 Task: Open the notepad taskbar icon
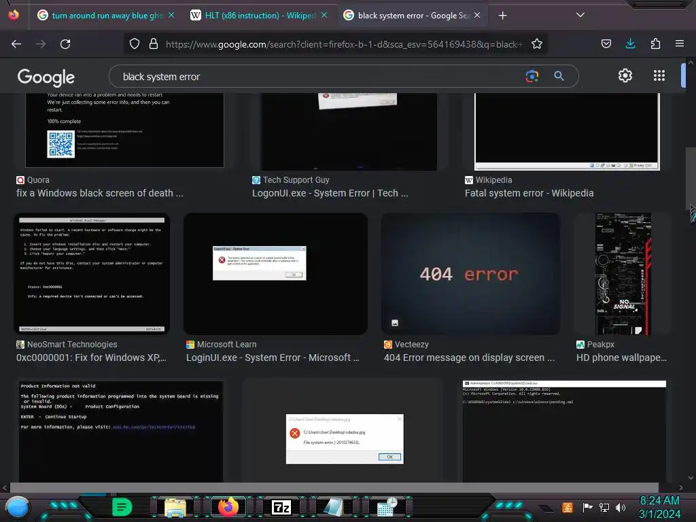334,507
